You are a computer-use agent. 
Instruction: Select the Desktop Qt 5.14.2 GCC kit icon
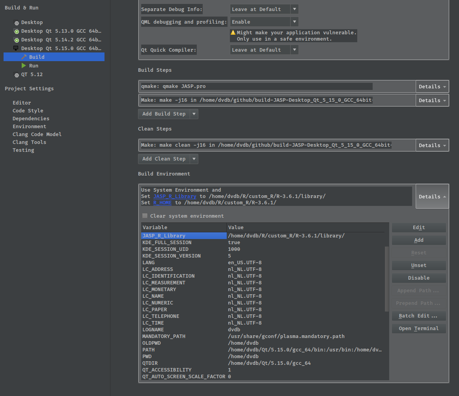[x=16, y=40]
